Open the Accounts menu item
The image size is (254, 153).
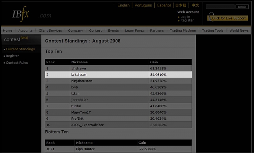(25, 30)
